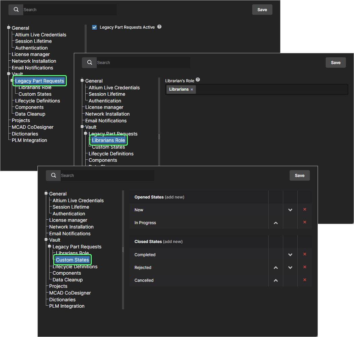Click the search magnifier icon in the Librarians Role window
This screenshot has height=337, width=354.
pos(90,63)
